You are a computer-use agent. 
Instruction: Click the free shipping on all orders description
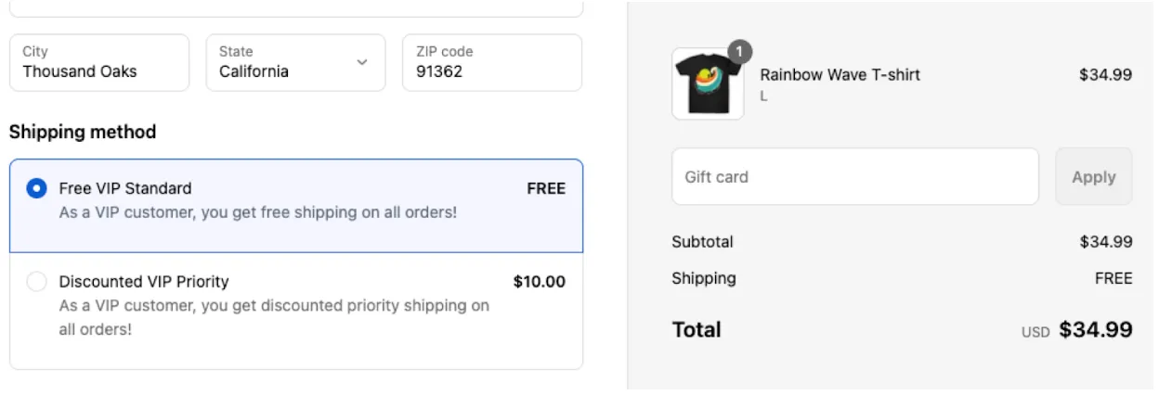click(258, 212)
